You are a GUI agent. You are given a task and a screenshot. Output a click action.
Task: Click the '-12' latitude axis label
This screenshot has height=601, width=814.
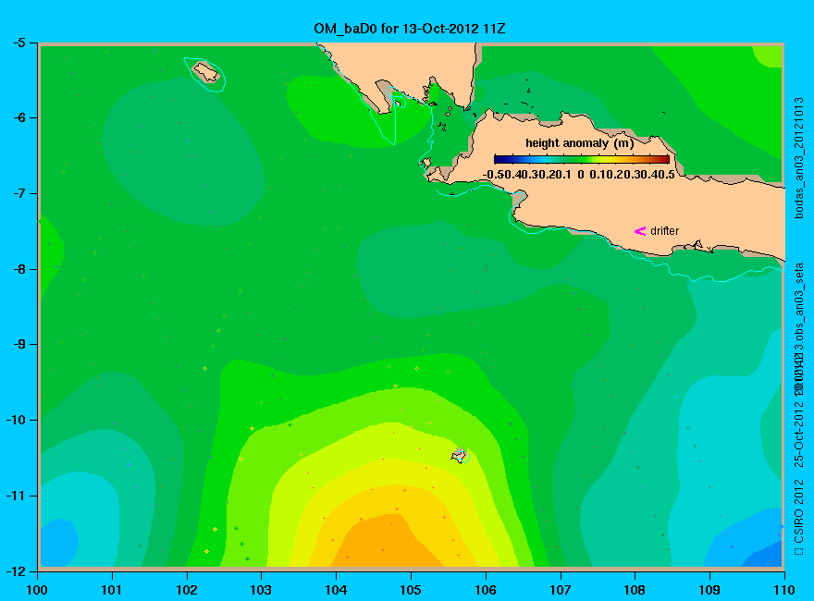(x=16, y=570)
